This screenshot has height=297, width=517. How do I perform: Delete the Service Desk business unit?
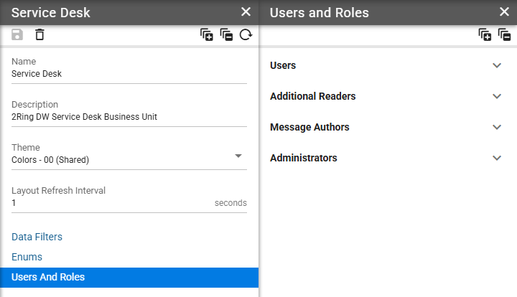pos(39,34)
